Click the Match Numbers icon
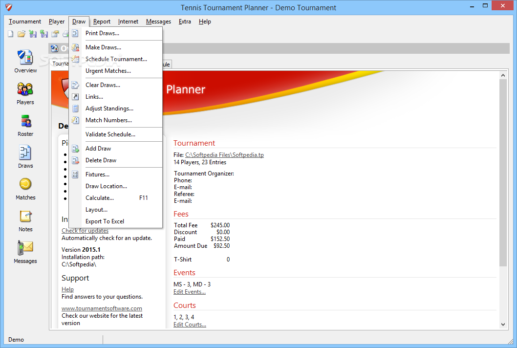This screenshot has width=517, height=348. [75, 120]
